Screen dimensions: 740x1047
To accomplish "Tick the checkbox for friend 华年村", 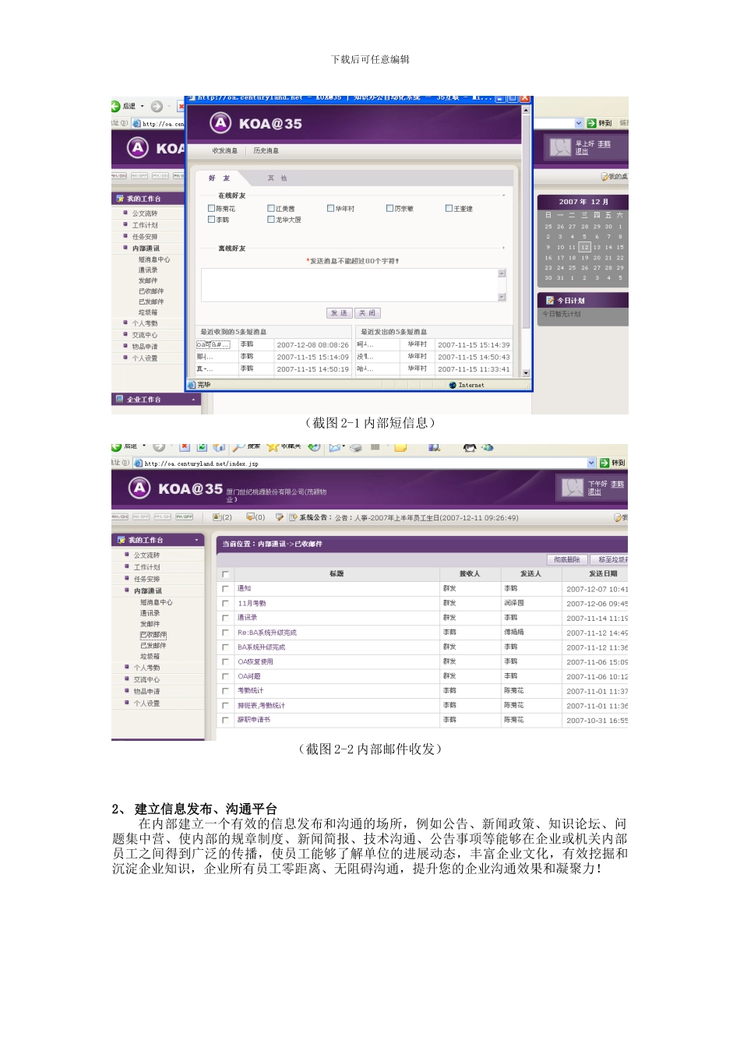I will (x=330, y=208).
